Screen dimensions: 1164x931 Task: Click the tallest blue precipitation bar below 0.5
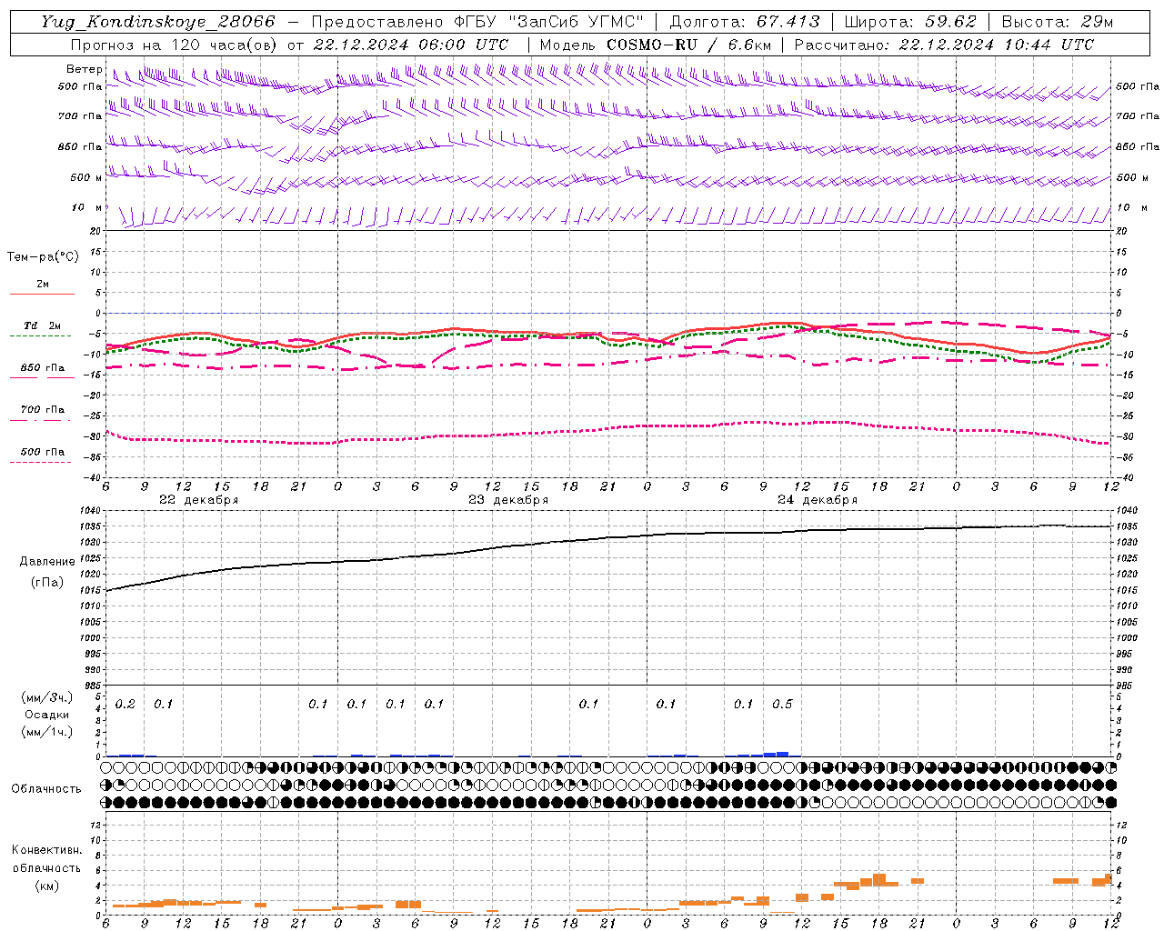pyautogui.click(x=782, y=754)
